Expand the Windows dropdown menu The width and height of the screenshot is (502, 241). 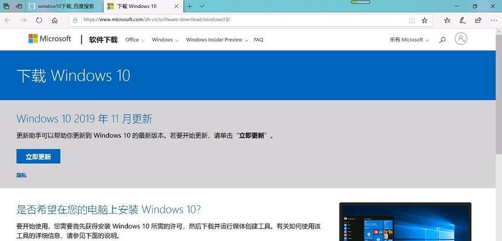[x=165, y=40]
